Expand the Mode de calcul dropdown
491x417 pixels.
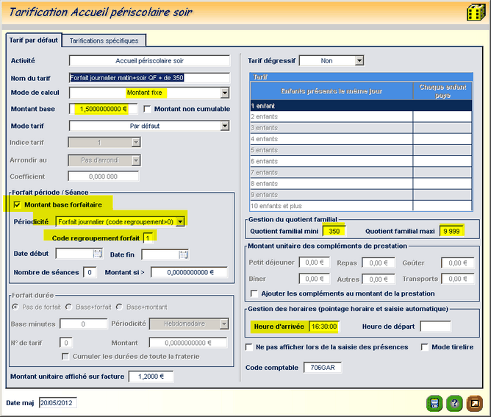pyautogui.click(x=224, y=93)
